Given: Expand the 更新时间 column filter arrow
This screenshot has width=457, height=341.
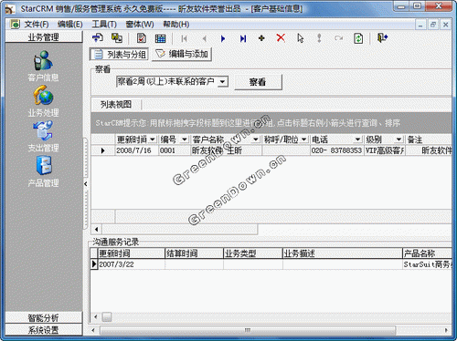Looking at the screenshot, I should click(153, 139).
